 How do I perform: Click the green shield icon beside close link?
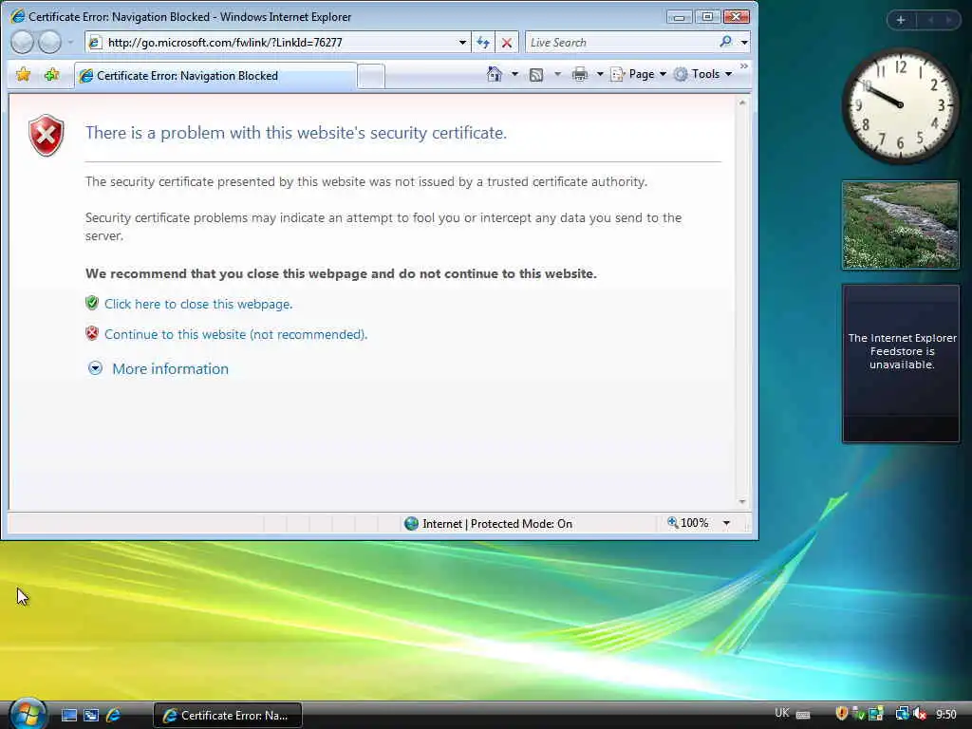tap(92, 303)
